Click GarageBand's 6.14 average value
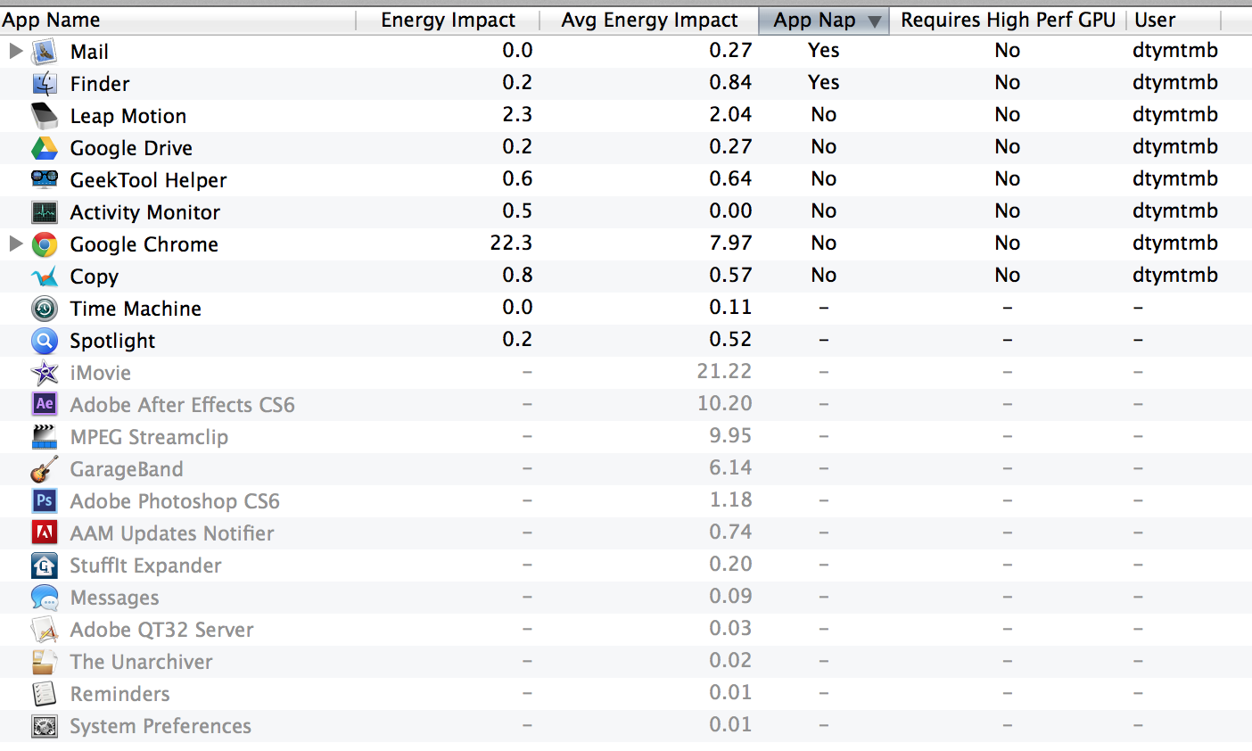 [x=730, y=467]
